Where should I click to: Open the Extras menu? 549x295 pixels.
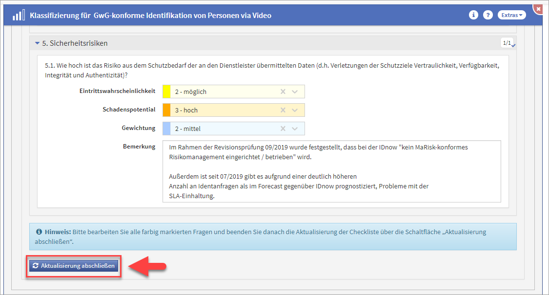coord(511,15)
